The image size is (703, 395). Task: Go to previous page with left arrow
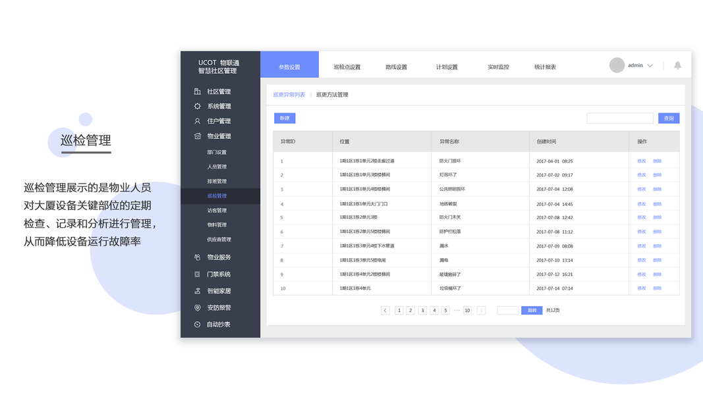coord(385,310)
